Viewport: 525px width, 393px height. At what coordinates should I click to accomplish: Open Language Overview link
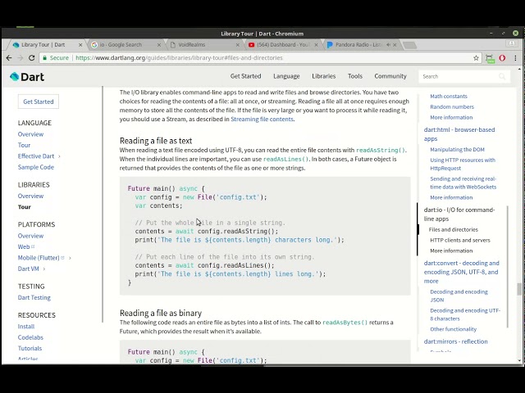[x=30, y=134]
